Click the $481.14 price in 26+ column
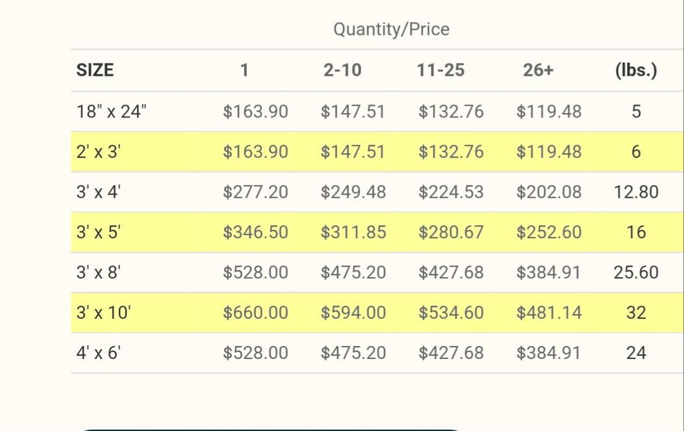The image size is (684, 431). pos(549,313)
